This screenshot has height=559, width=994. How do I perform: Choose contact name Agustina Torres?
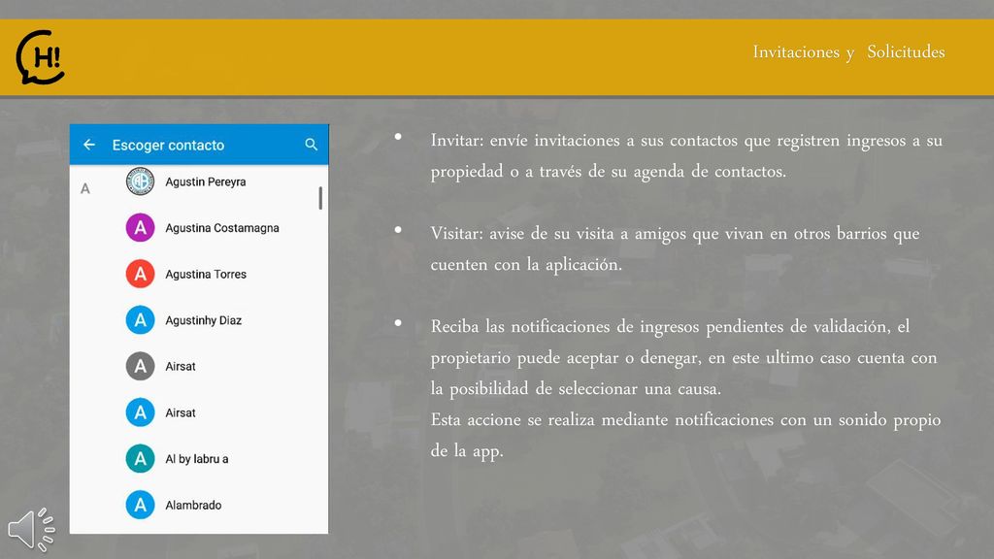pyautogui.click(x=206, y=275)
